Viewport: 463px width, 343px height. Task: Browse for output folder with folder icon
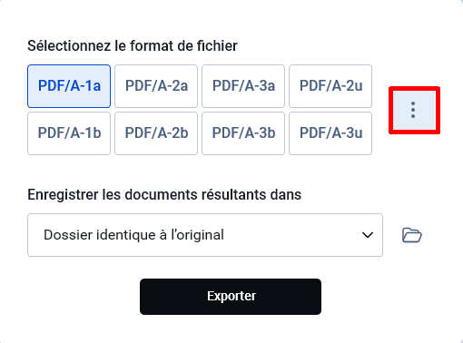(x=412, y=235)
